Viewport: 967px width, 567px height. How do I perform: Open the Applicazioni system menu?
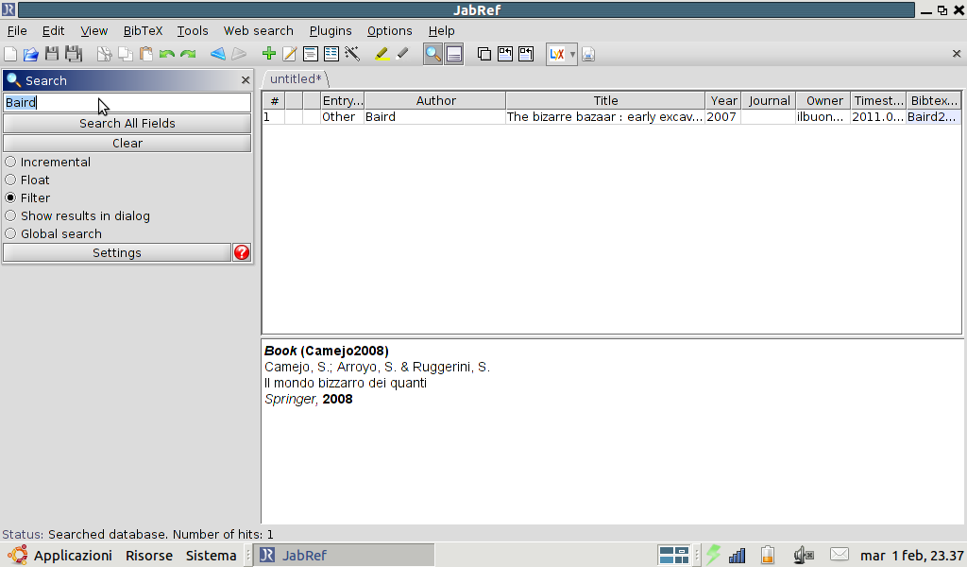(x=61, y=556)
